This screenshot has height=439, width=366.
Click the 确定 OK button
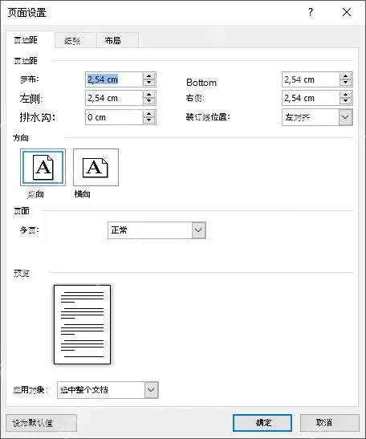click(262, 423)
